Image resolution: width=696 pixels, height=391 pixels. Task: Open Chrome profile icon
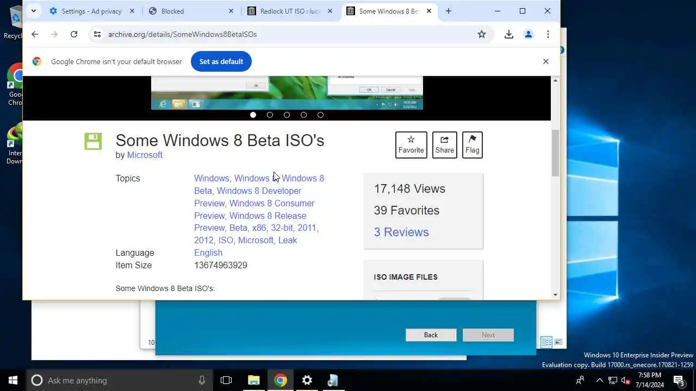[x=529, y=34]
